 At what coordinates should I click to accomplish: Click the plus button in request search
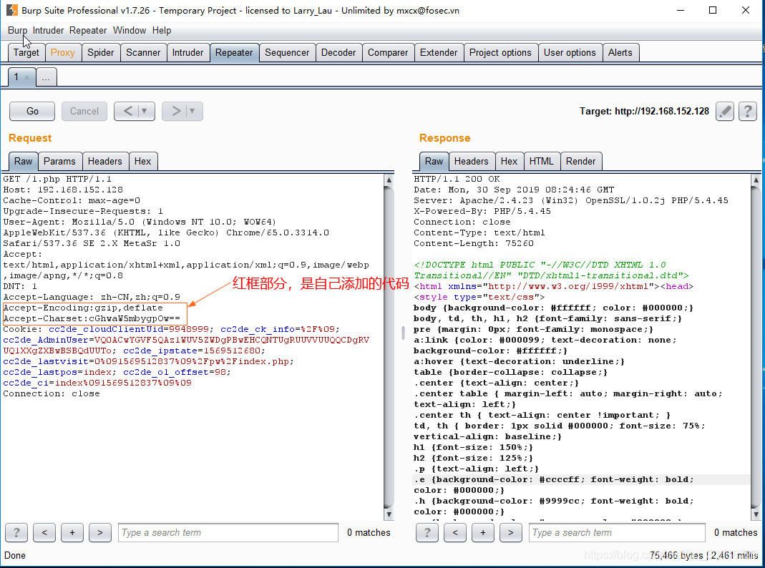point(72,532)
